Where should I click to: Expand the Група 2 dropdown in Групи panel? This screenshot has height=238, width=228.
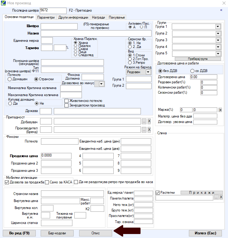(218, 34)
